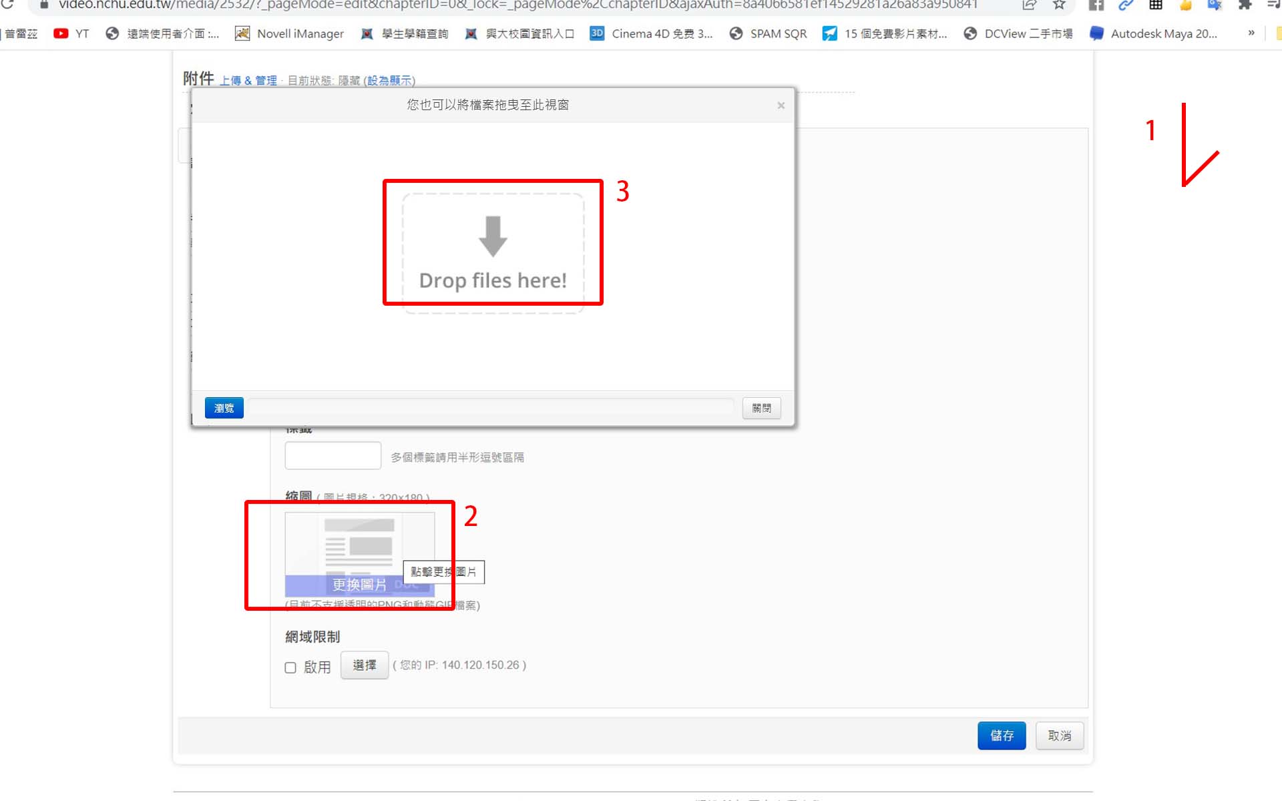Image resolution: width=1282 pixels, height=801 pixels.
Task: Click the blue 瀏覽 browse button
Action: click(x=224, y=408)
